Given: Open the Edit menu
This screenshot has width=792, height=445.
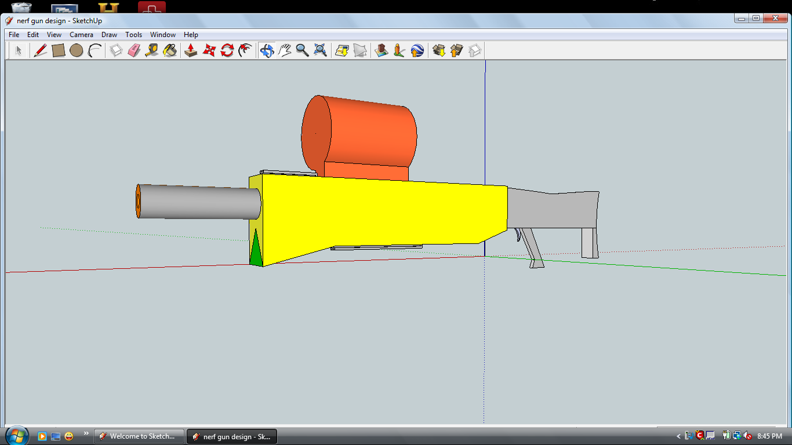Looking at the screenshot, I should (33, 35).
